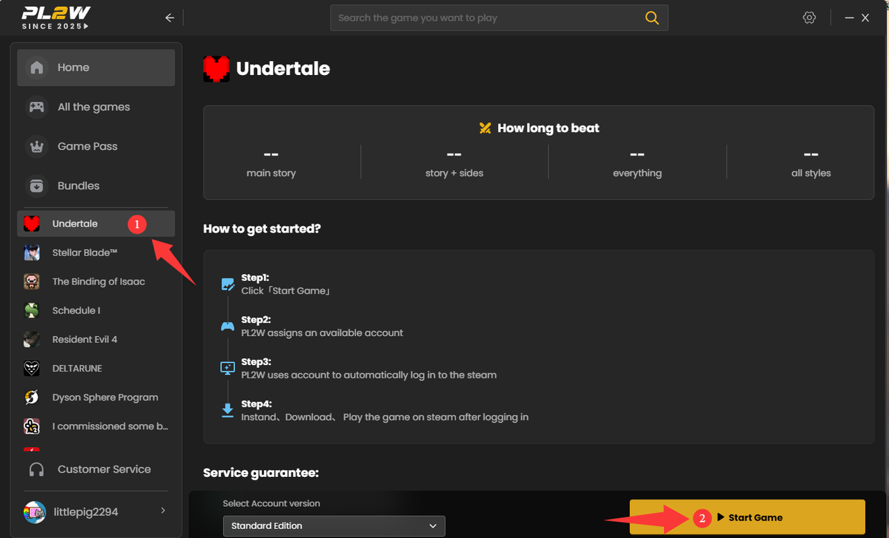Click the DELTARUNE heart icon

click(x=31, y=368)
